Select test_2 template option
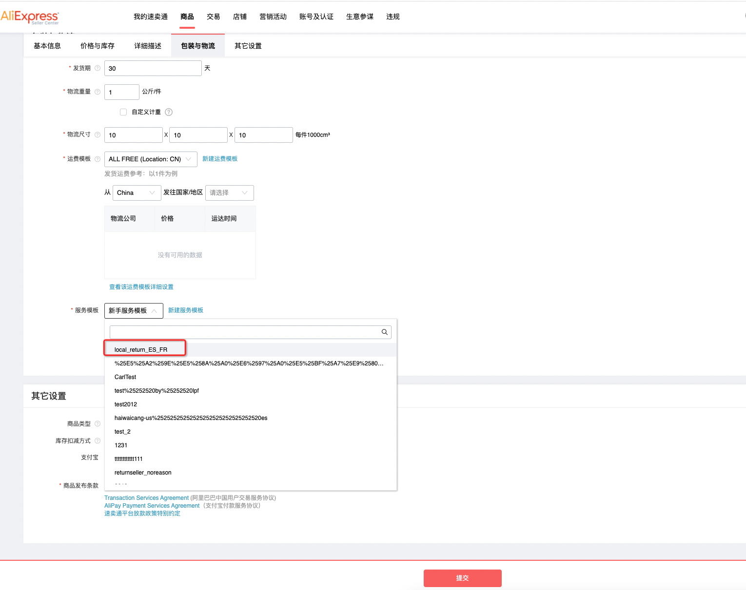This screenshot has width=746, height=590. tap(251, 432)
